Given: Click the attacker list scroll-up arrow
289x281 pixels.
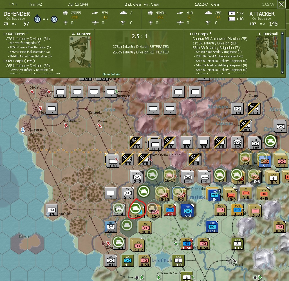Looking at the screenshot, I should 282,33.
